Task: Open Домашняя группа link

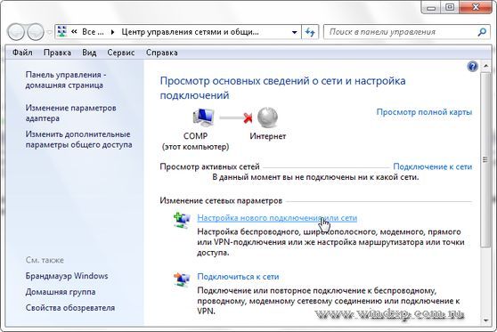Action: click(x=61, y=292)
